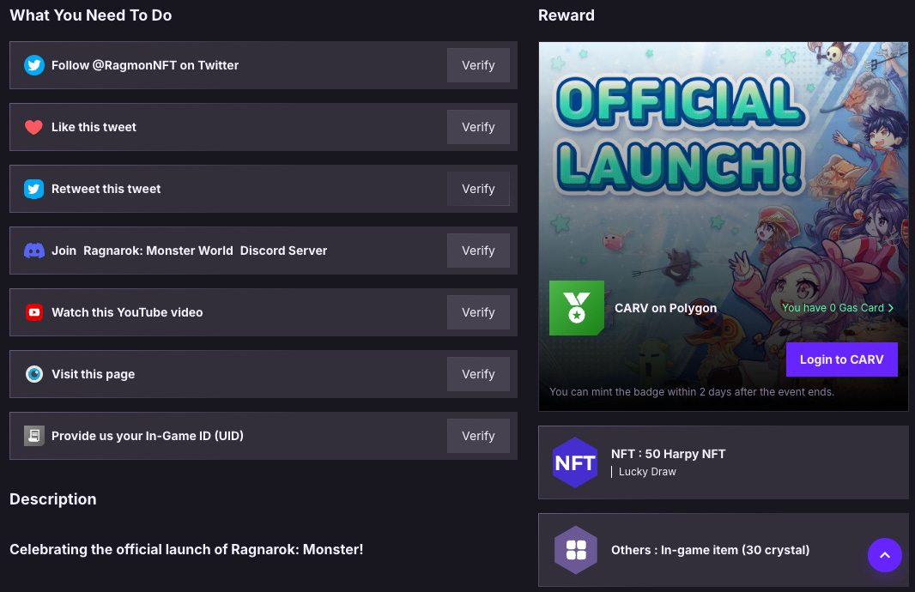This screenshot has width=915, height=592.
Task: Click the Description heading
Action: (x=53, y=499)
